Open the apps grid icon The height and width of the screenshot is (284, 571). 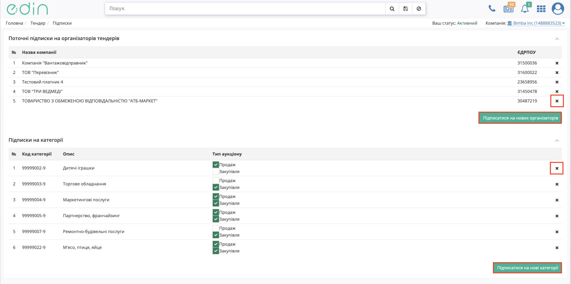(541, 9)
